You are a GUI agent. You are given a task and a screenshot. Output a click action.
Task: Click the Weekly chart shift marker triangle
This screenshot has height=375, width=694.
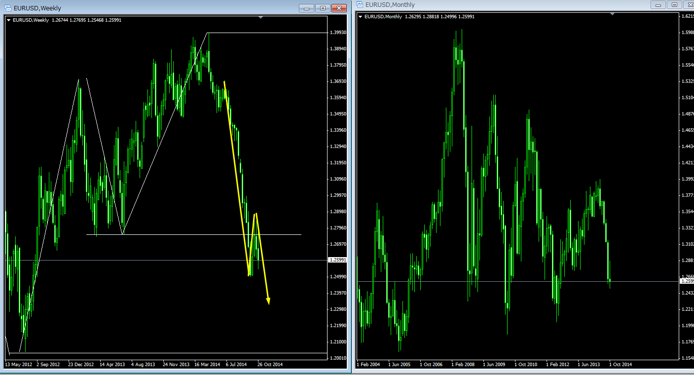(261, 18)
